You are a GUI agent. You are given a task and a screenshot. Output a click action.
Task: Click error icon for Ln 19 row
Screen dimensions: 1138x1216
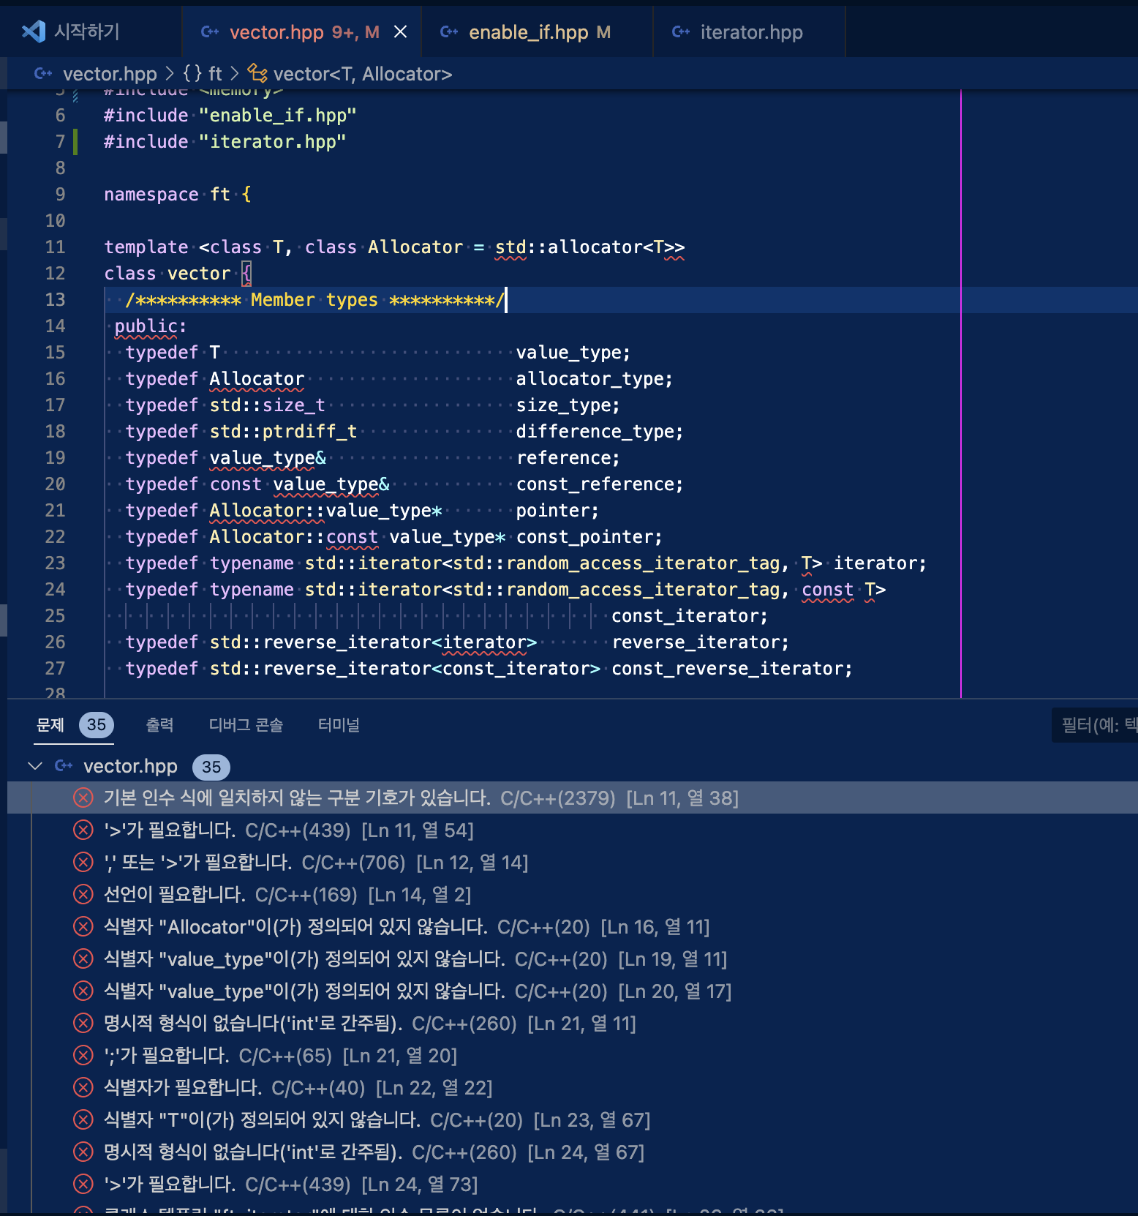(83, 958)
